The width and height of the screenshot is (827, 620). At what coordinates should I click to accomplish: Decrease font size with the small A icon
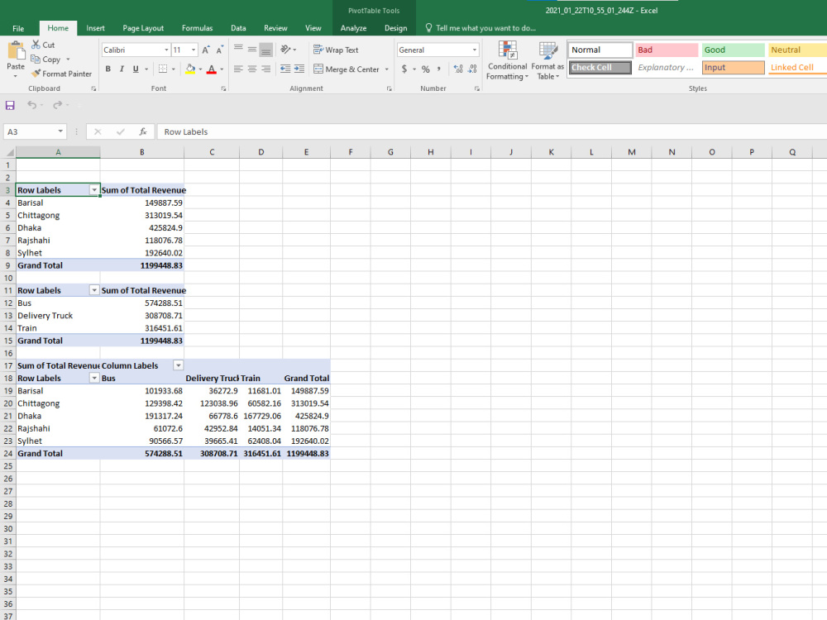pos(219,50)
